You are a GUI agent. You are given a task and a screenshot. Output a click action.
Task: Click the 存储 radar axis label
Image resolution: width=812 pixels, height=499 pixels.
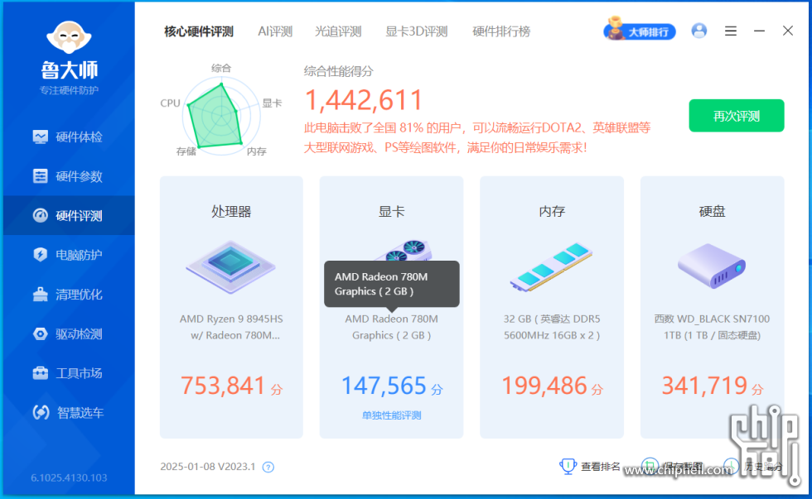(x=186, y=151)
